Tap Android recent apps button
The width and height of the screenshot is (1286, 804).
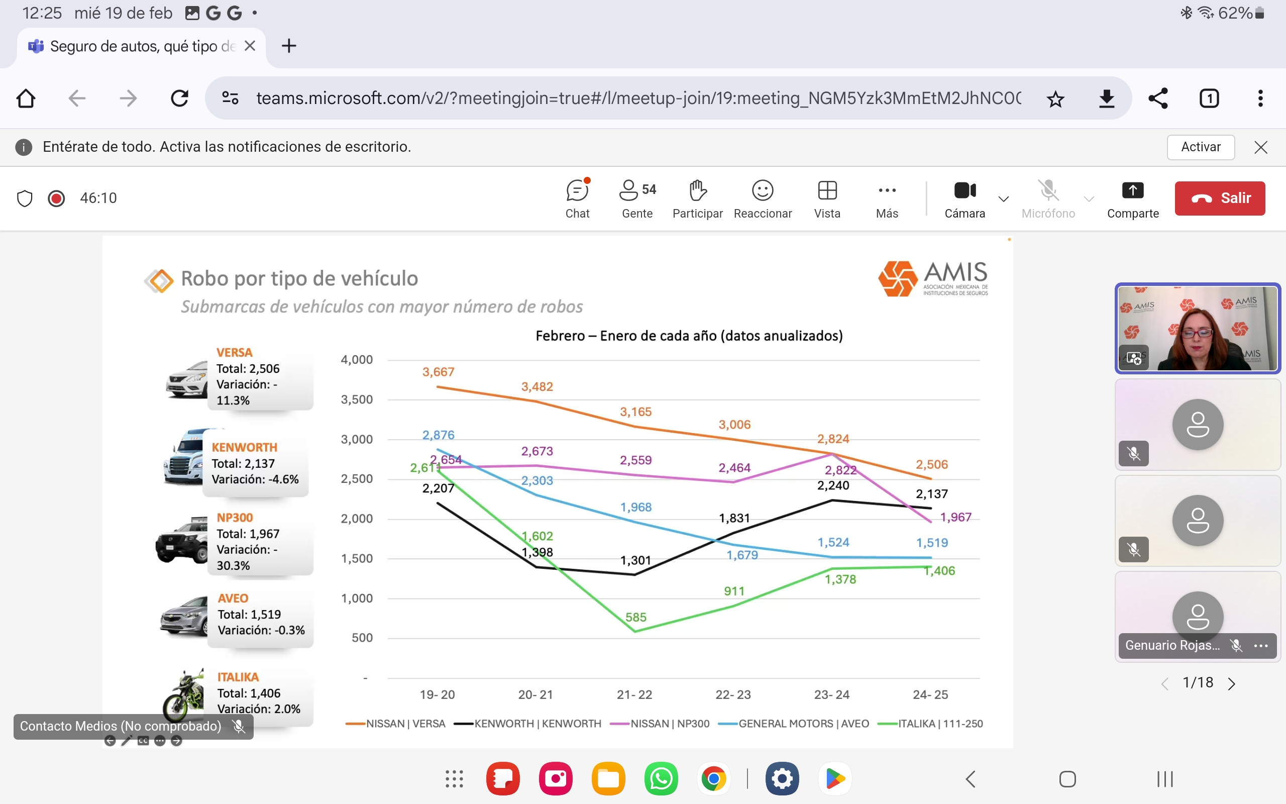pyautogui.click(x=1165, y=779)
